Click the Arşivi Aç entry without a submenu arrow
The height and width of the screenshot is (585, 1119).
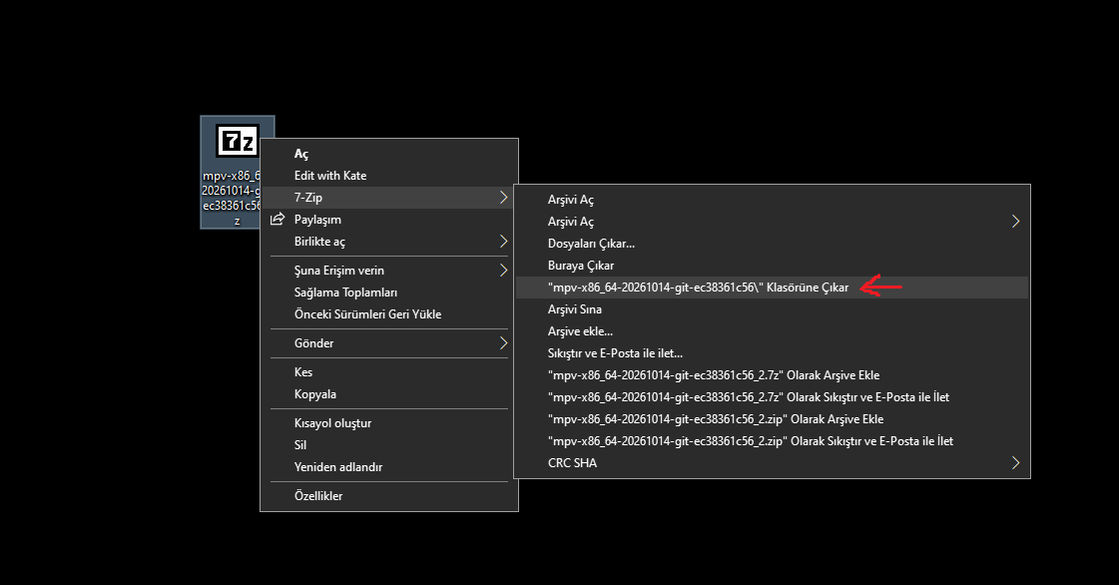[x=773, y=200]
